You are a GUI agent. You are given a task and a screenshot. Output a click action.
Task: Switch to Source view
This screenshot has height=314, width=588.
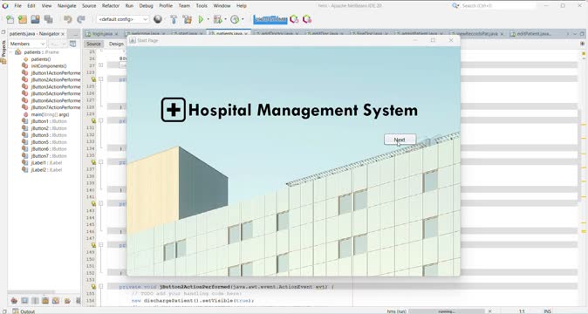point(93,44)
